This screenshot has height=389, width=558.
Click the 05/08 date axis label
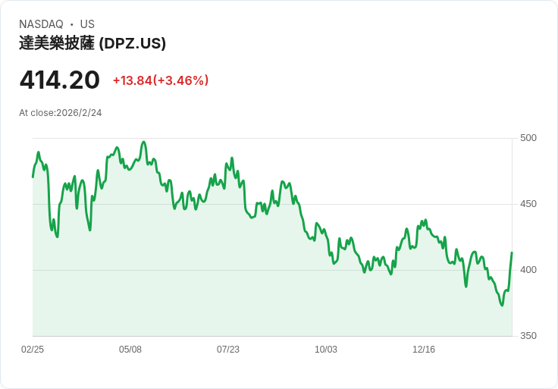[130, 349]
